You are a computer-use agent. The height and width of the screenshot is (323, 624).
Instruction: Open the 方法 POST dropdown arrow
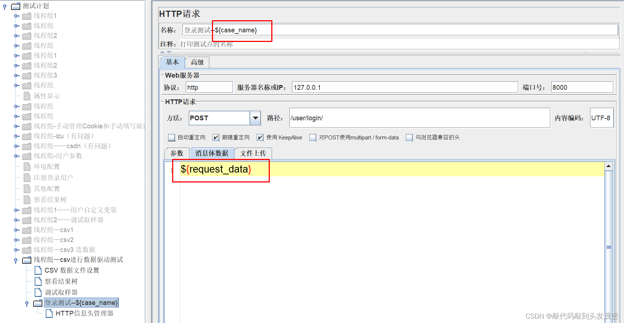coord(255,118)
